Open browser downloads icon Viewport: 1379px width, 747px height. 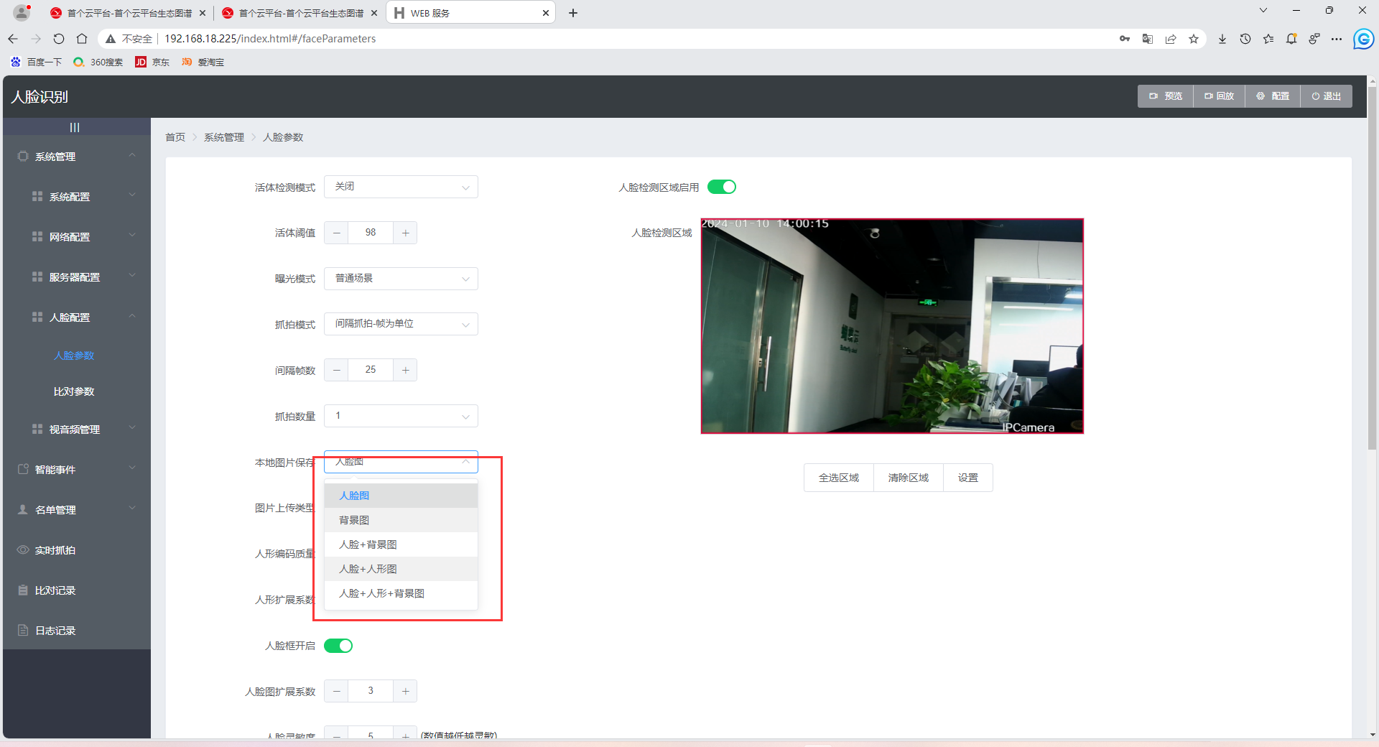click(x=1222, y=39)
